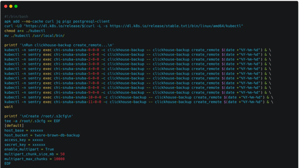Screen dimensions: 300x168
Task: Click the 'wait' command line
Action: [9, 107]
